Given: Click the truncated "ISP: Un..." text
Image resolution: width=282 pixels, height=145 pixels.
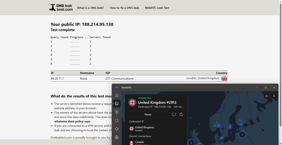Looking at the screenshot, I should click(x=178, y=107).
